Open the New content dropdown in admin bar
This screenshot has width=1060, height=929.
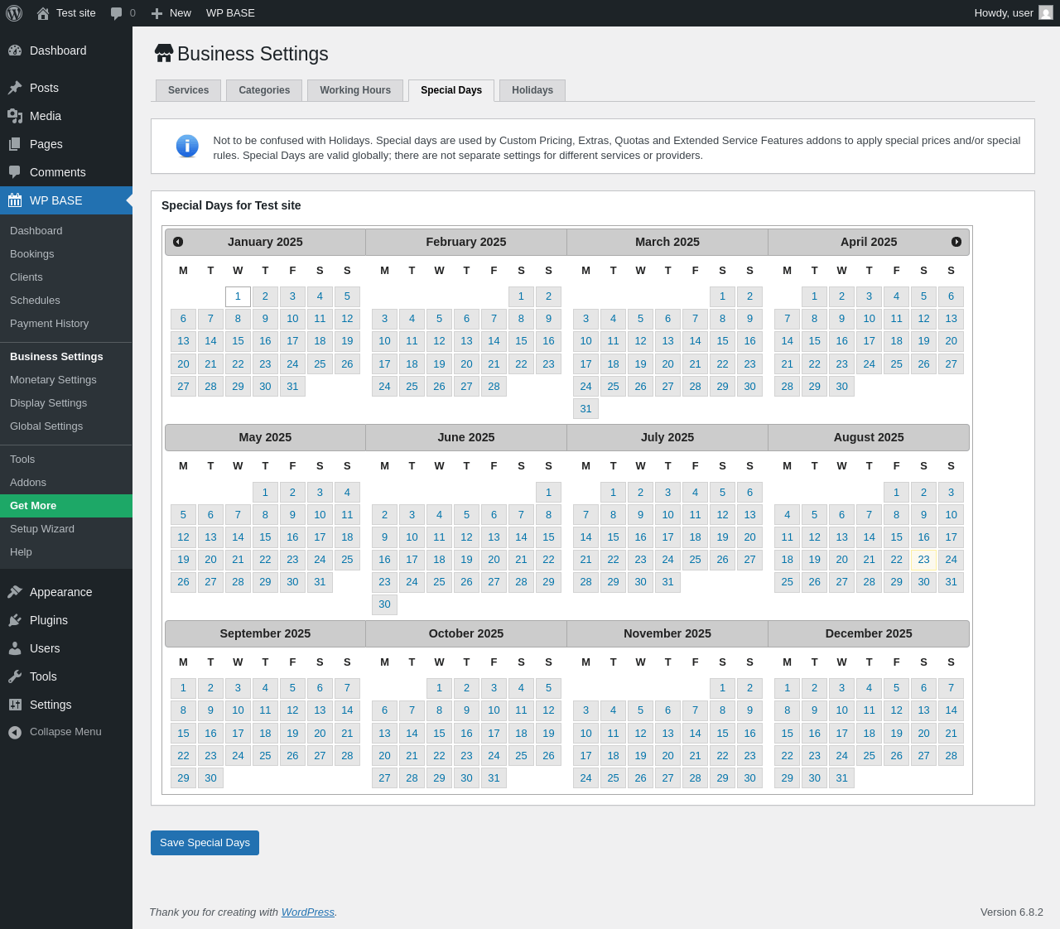click(171, 13)
